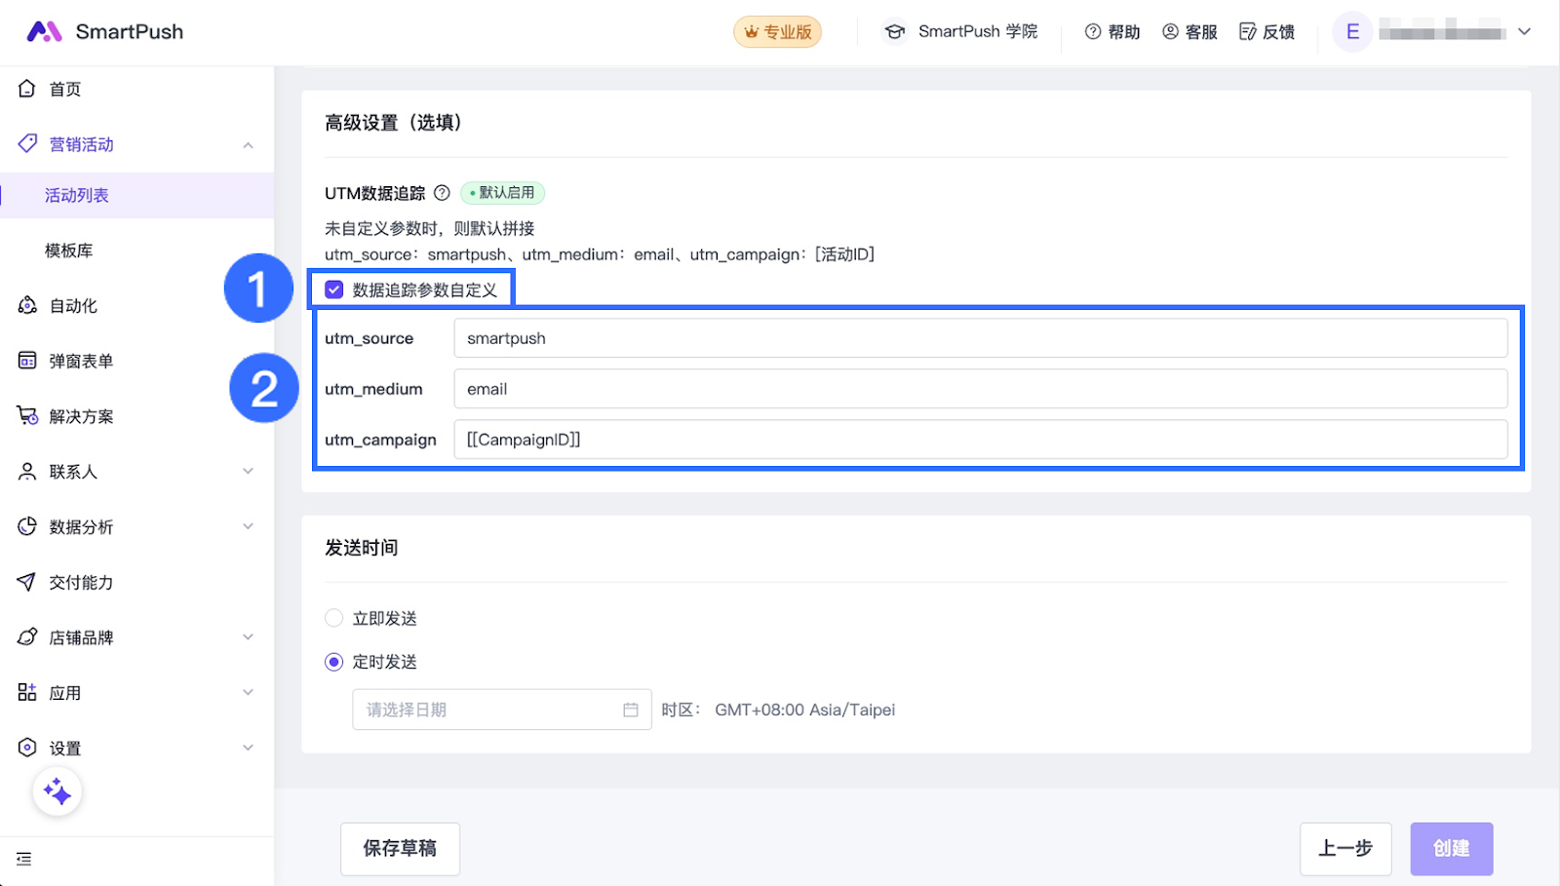The image size is (1560, 886).
Task: Click the 反馈 feedback icon
Action: (x=1247, y=32)
